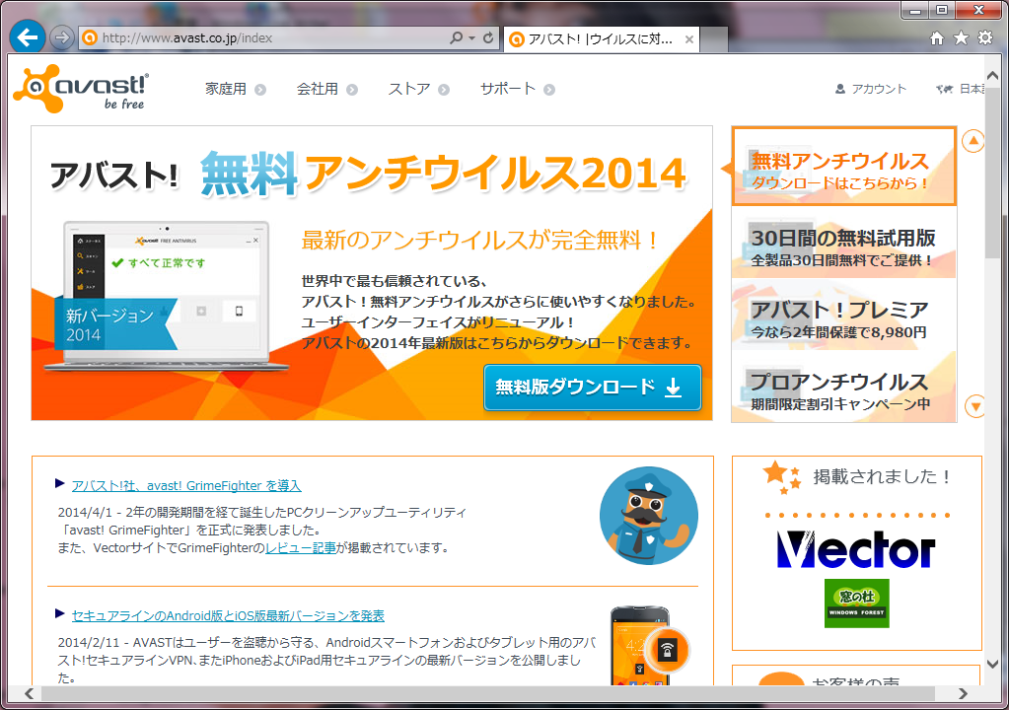Click the vertical scrollbar down arrow
This screenshot has width=1009, height=710.
click(x=992, y=664)
